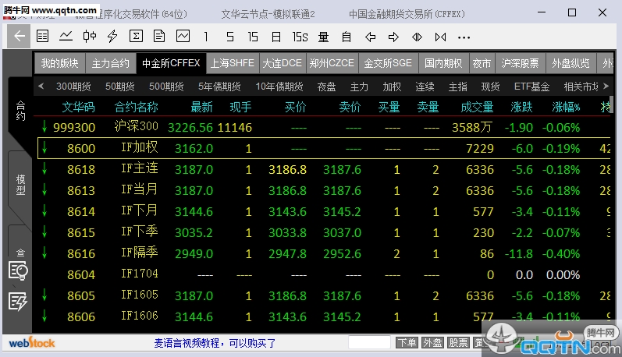Select 500期货 sub-category
622x357 pixels.
[166, 87]
